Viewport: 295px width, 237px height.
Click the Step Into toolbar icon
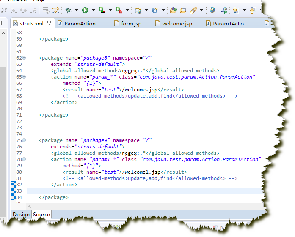[x=14, y=10]
